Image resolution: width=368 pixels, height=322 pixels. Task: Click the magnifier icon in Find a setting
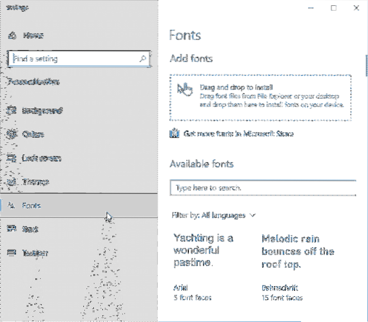(x=142, y=58)
